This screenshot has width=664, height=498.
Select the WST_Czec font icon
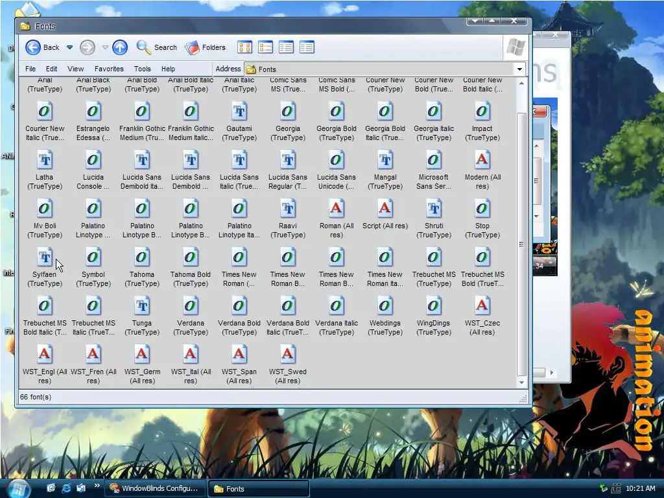[x=482, y=306]
